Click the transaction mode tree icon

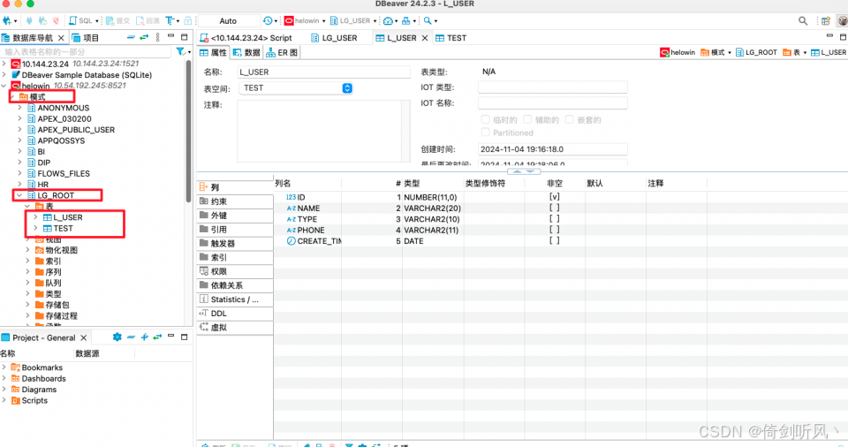170,20
